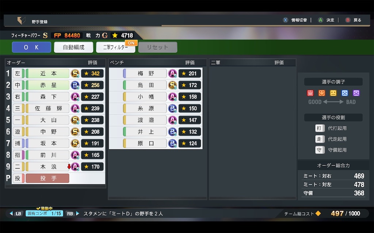374x233 pixels.
Task: Select the 固有コンボ 1/15 indicator
Action: pos(44,213)
